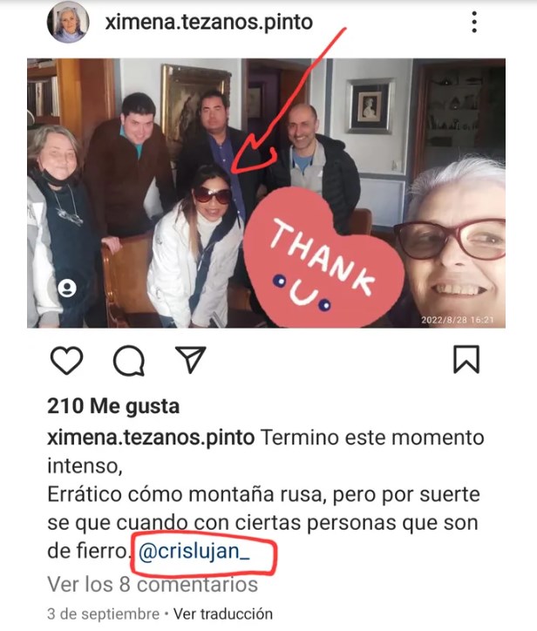Screen dimensions: 537x631
Task: Open 210 Me gusta likes list
Action: [x=113, y=406]
